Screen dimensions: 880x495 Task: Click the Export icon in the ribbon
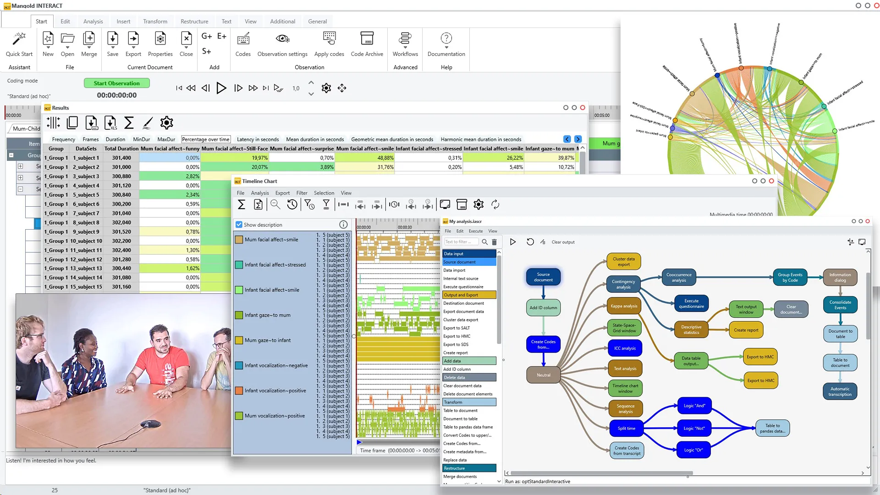pos(133,39)
